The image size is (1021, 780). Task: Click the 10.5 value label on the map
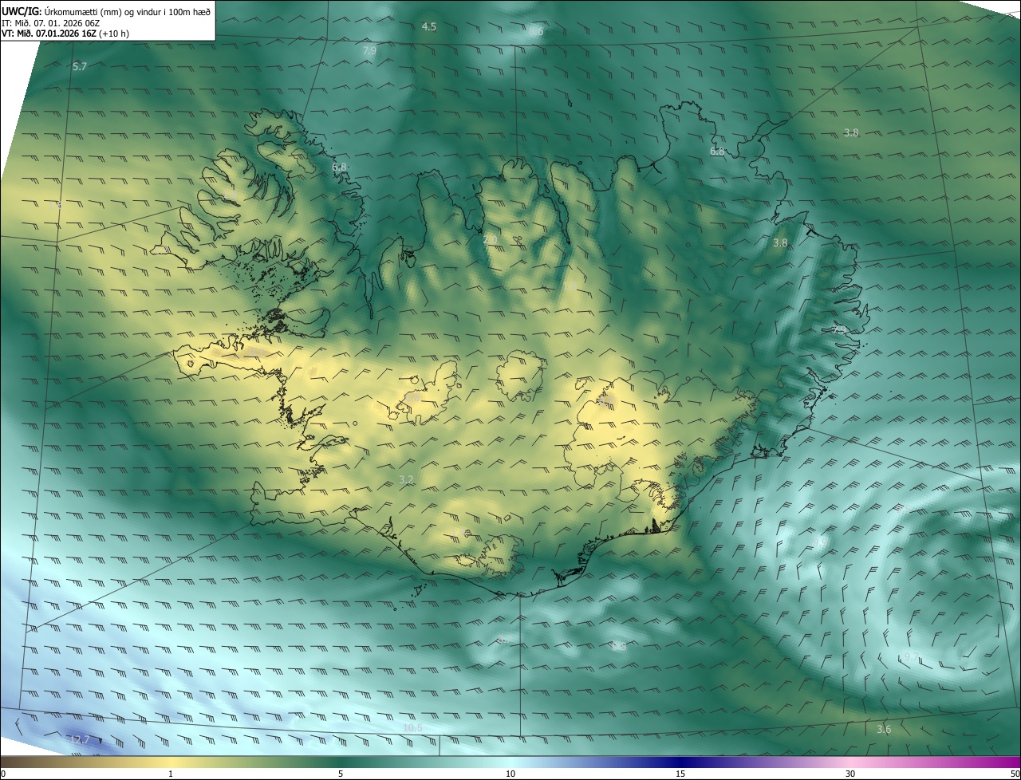pyautogui.click(x=412, y=728)
